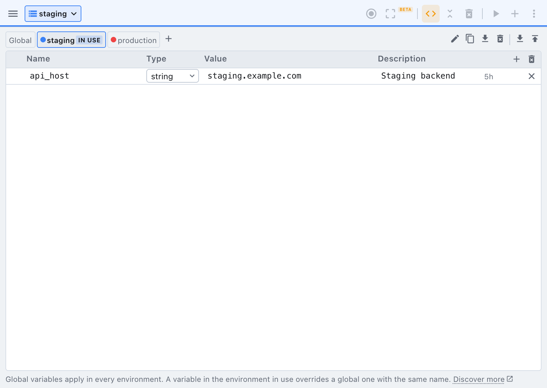Click the pencil rename environment icon
The image size is (547, 388).
[x=455, y=39]
